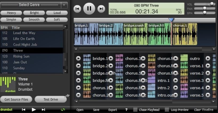Click the song list scroll-down arrow
Viewport: 218px width, 113px height.
65,71
